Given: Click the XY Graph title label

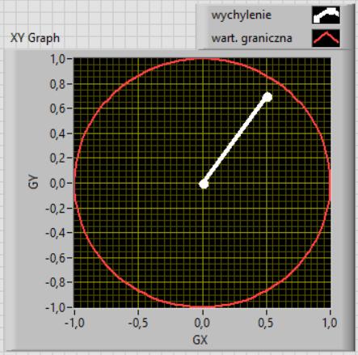Looking at the screenshot, I should tap(35, 38).
